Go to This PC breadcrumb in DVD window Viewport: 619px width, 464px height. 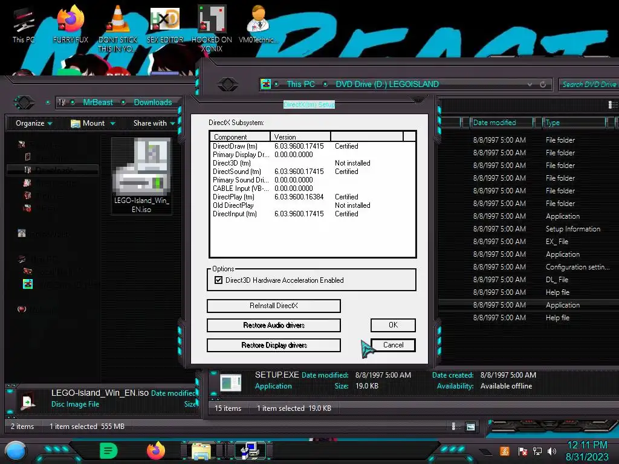click(300, 84)
